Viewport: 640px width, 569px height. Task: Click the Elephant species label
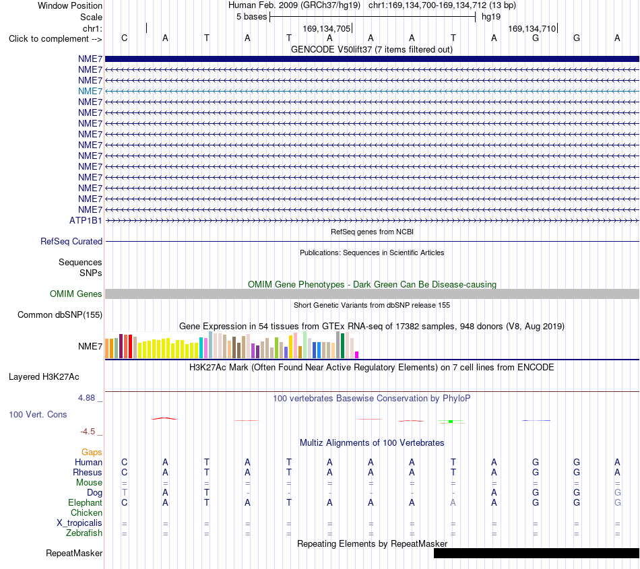click(85, 502)
